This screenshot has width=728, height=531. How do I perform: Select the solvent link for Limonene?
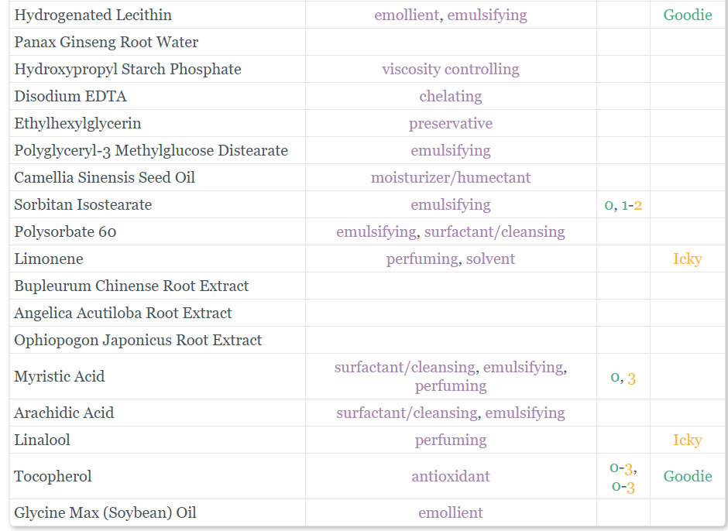click(491, 259)
